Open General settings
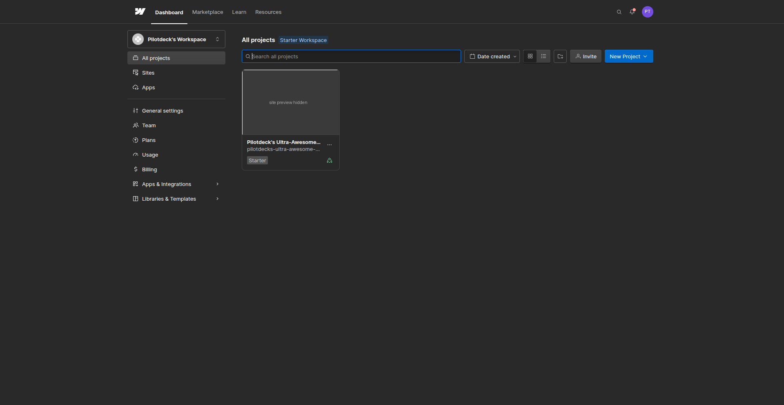 pos(176,111)
